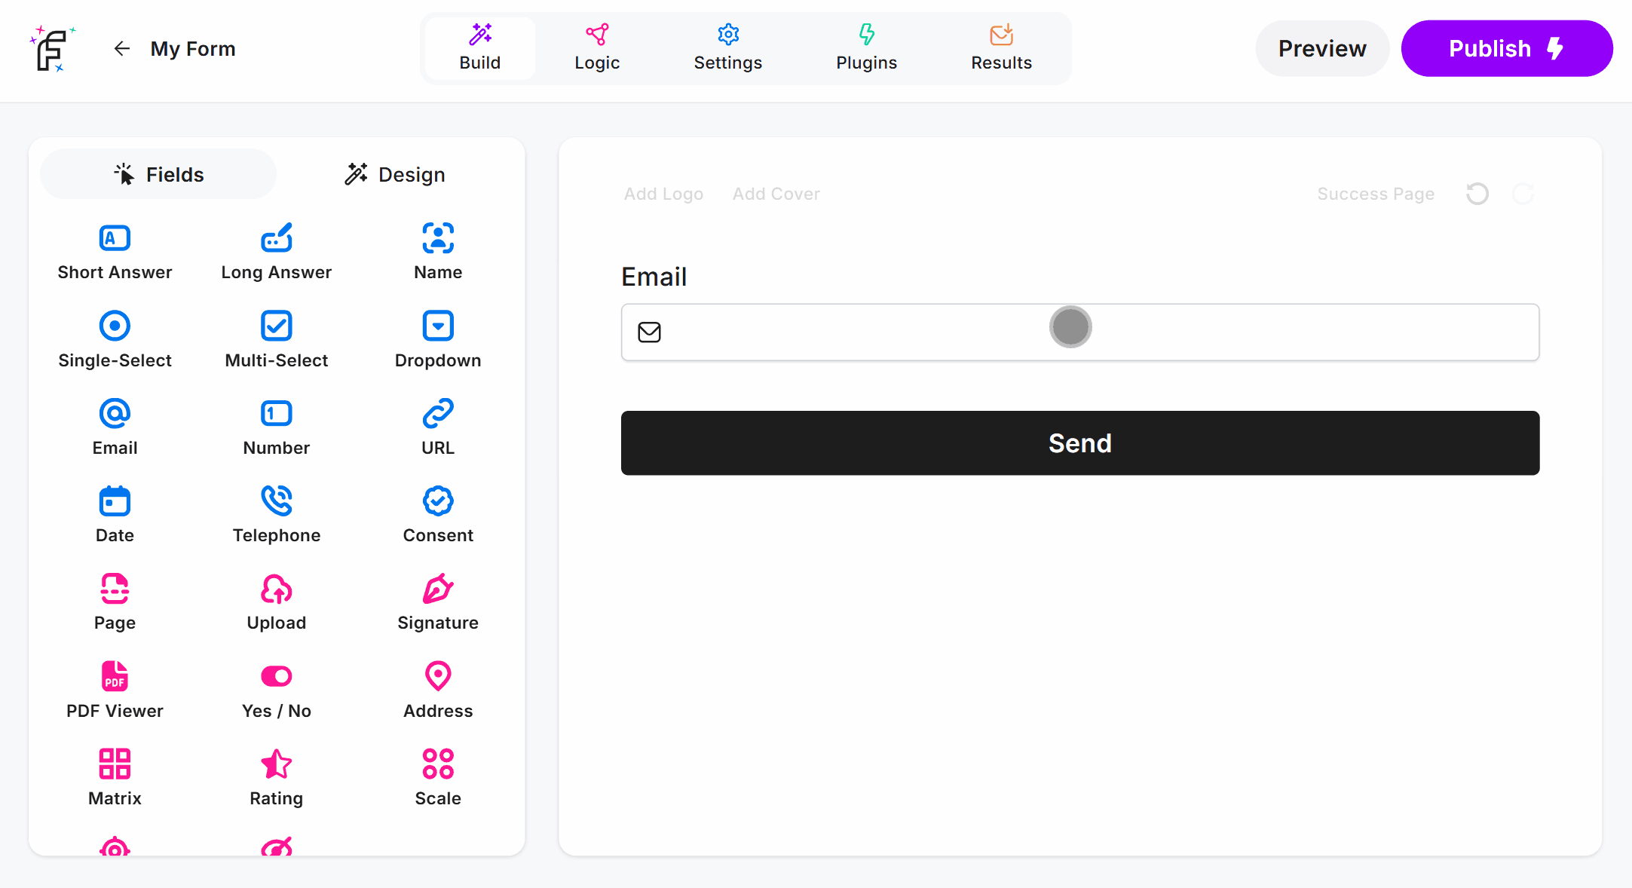Open the Plugins tab
The height and width of the screenshot is (888, 1632).
click(867, 48)
